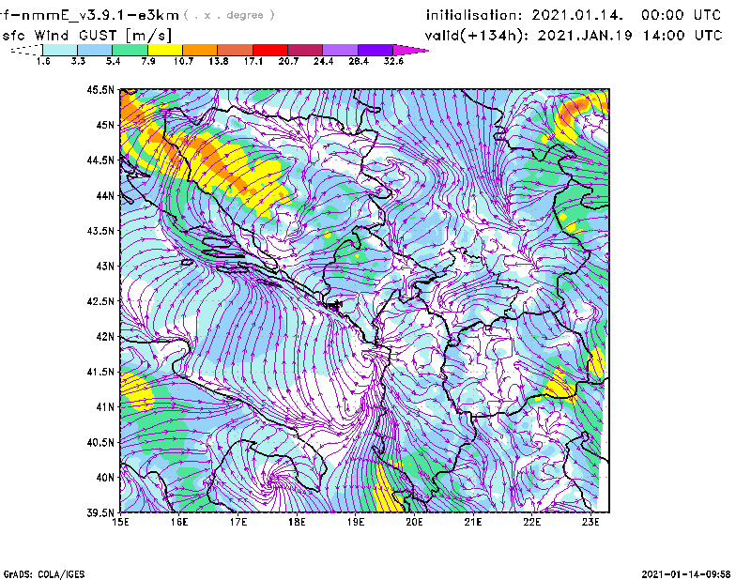Click the legend value "20.7"
The width and height of the screenshot is (751, 580).
[288, 61]
